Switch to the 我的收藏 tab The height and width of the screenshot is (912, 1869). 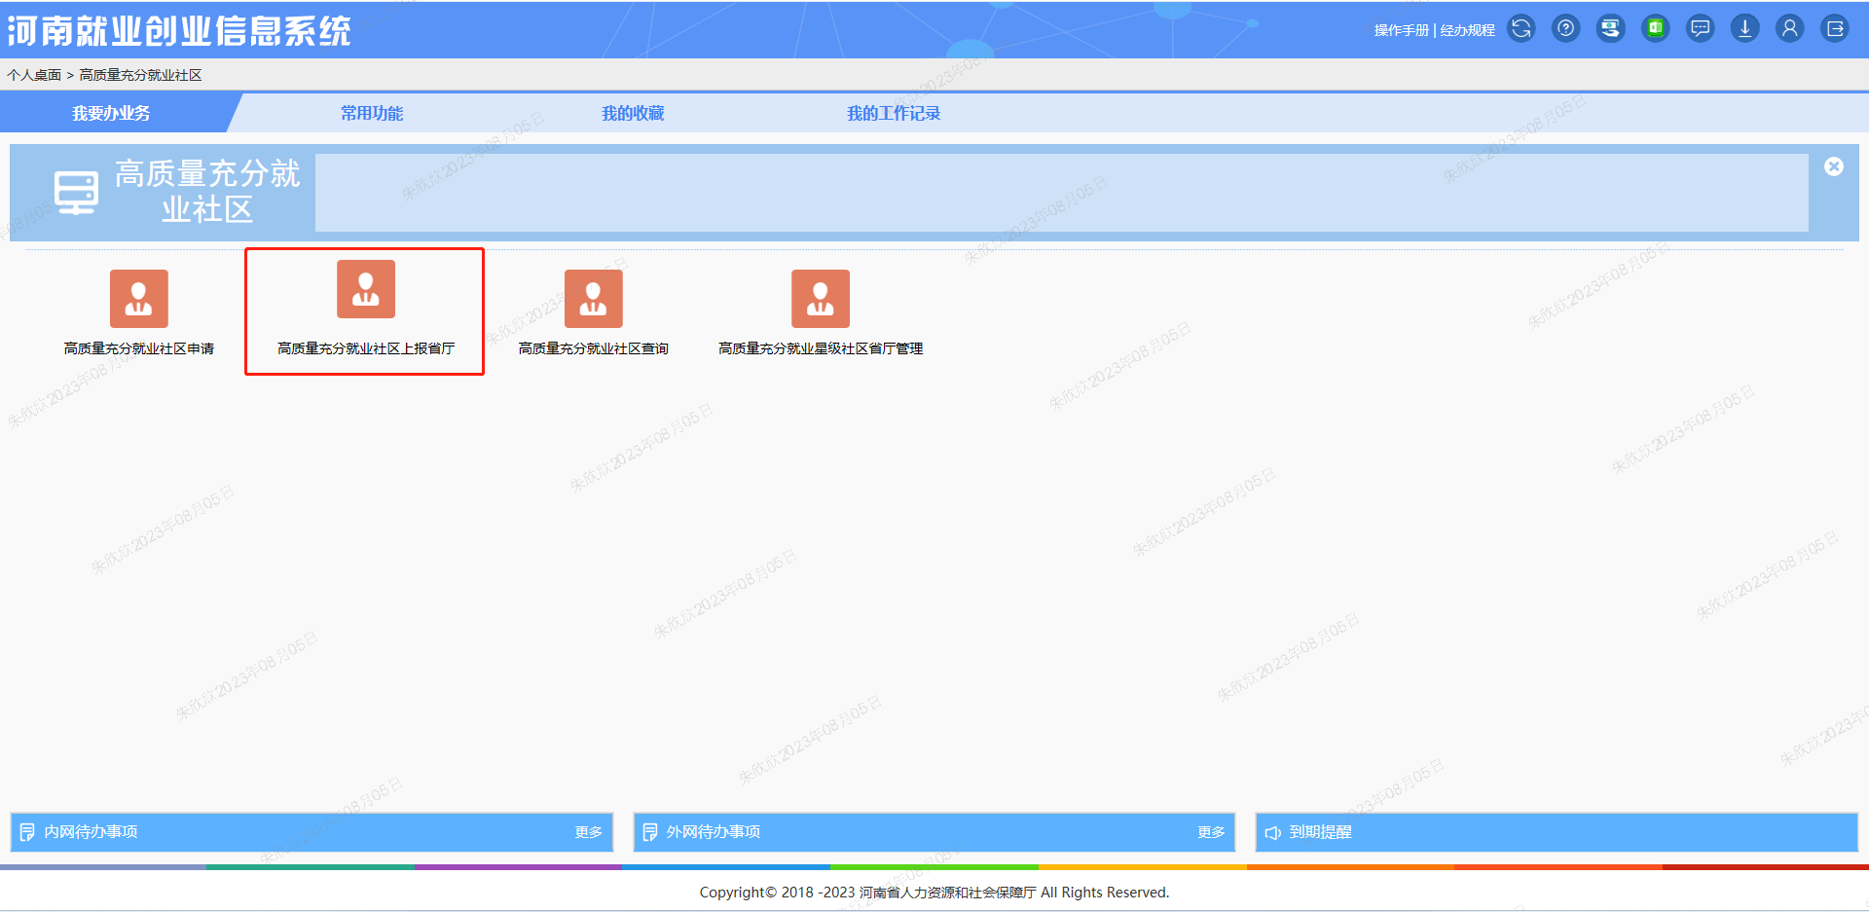click(x=632, y=114)
